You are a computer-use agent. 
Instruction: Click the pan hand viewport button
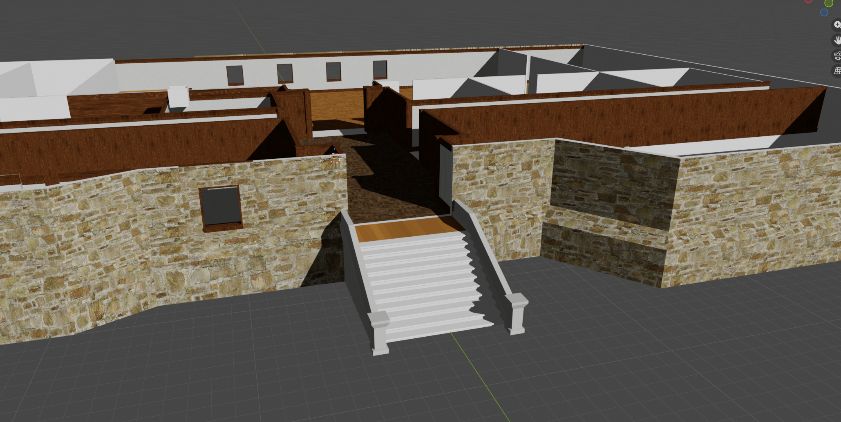tap(837, 40)
